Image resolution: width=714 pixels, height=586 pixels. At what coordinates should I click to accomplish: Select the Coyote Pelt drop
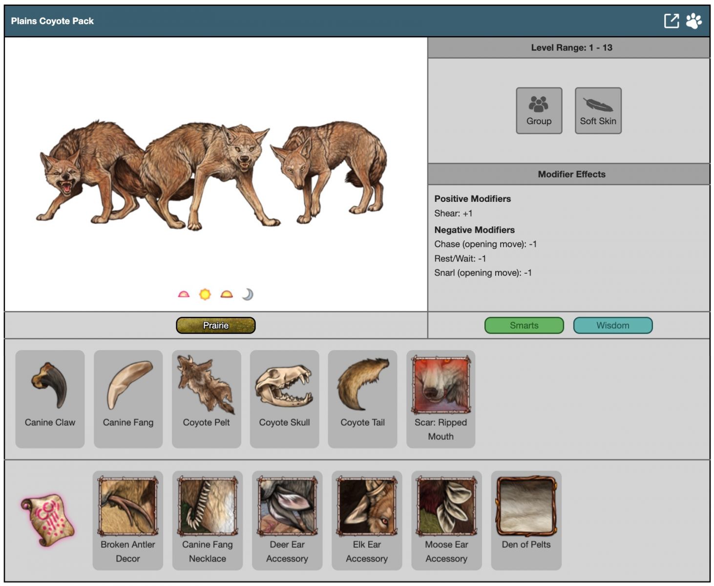point(206,398)
